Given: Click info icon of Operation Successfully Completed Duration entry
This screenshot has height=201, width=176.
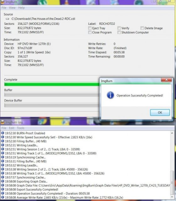Looking at the screenshot, I should (x=3, y=193).
